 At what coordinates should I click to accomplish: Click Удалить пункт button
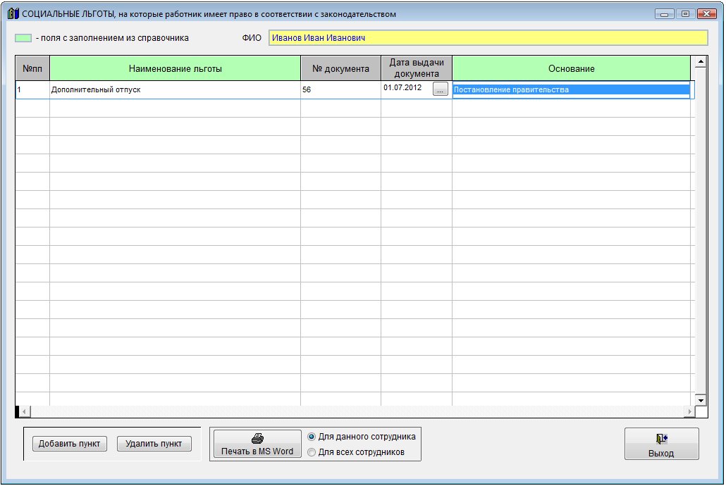[154, 444]
